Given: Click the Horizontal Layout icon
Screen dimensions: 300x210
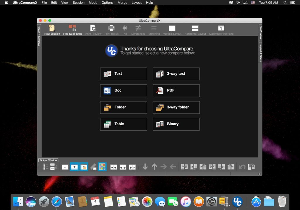Looking at the screenshot, I should (195, 28).
